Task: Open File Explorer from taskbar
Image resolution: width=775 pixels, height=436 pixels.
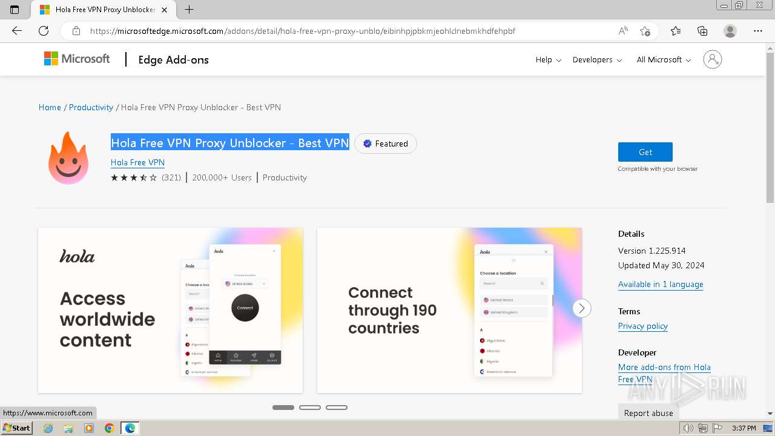Action: (68, 428)
